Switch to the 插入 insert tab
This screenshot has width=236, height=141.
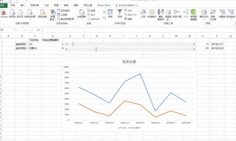click(x=22, y=5)
